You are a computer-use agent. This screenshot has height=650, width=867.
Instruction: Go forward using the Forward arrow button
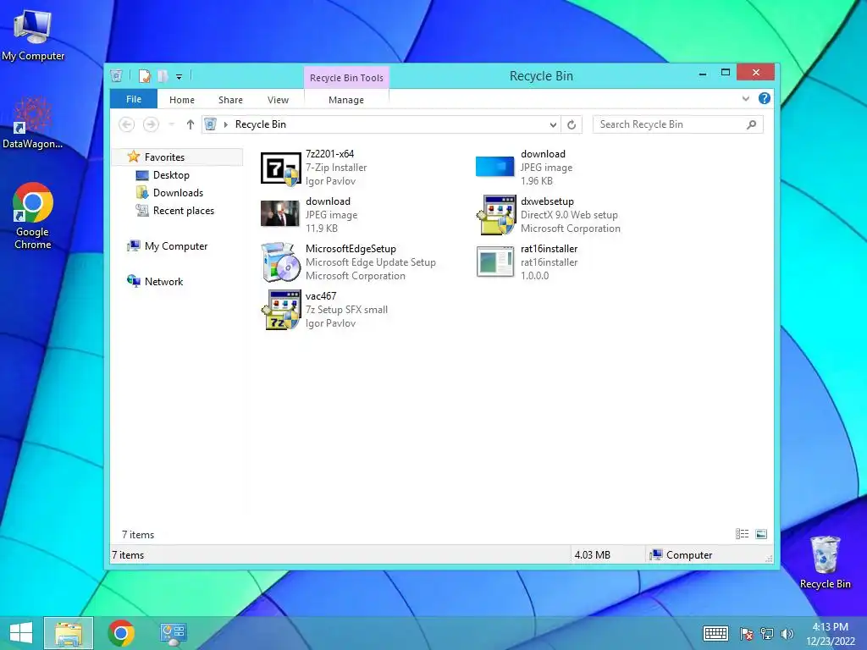(151, 124)
